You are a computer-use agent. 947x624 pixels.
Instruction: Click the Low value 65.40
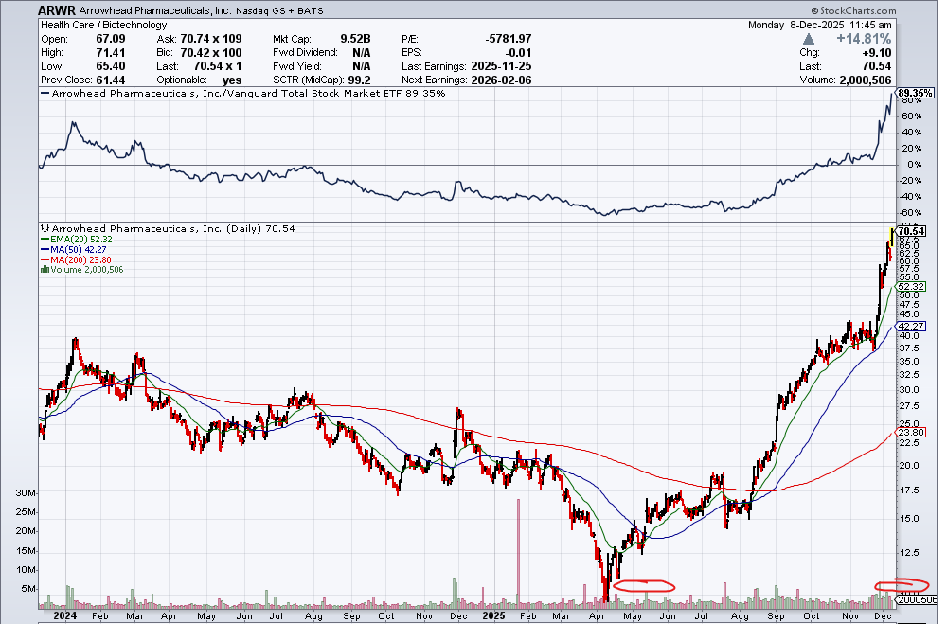pyautogui.click(x=111, y=66)
